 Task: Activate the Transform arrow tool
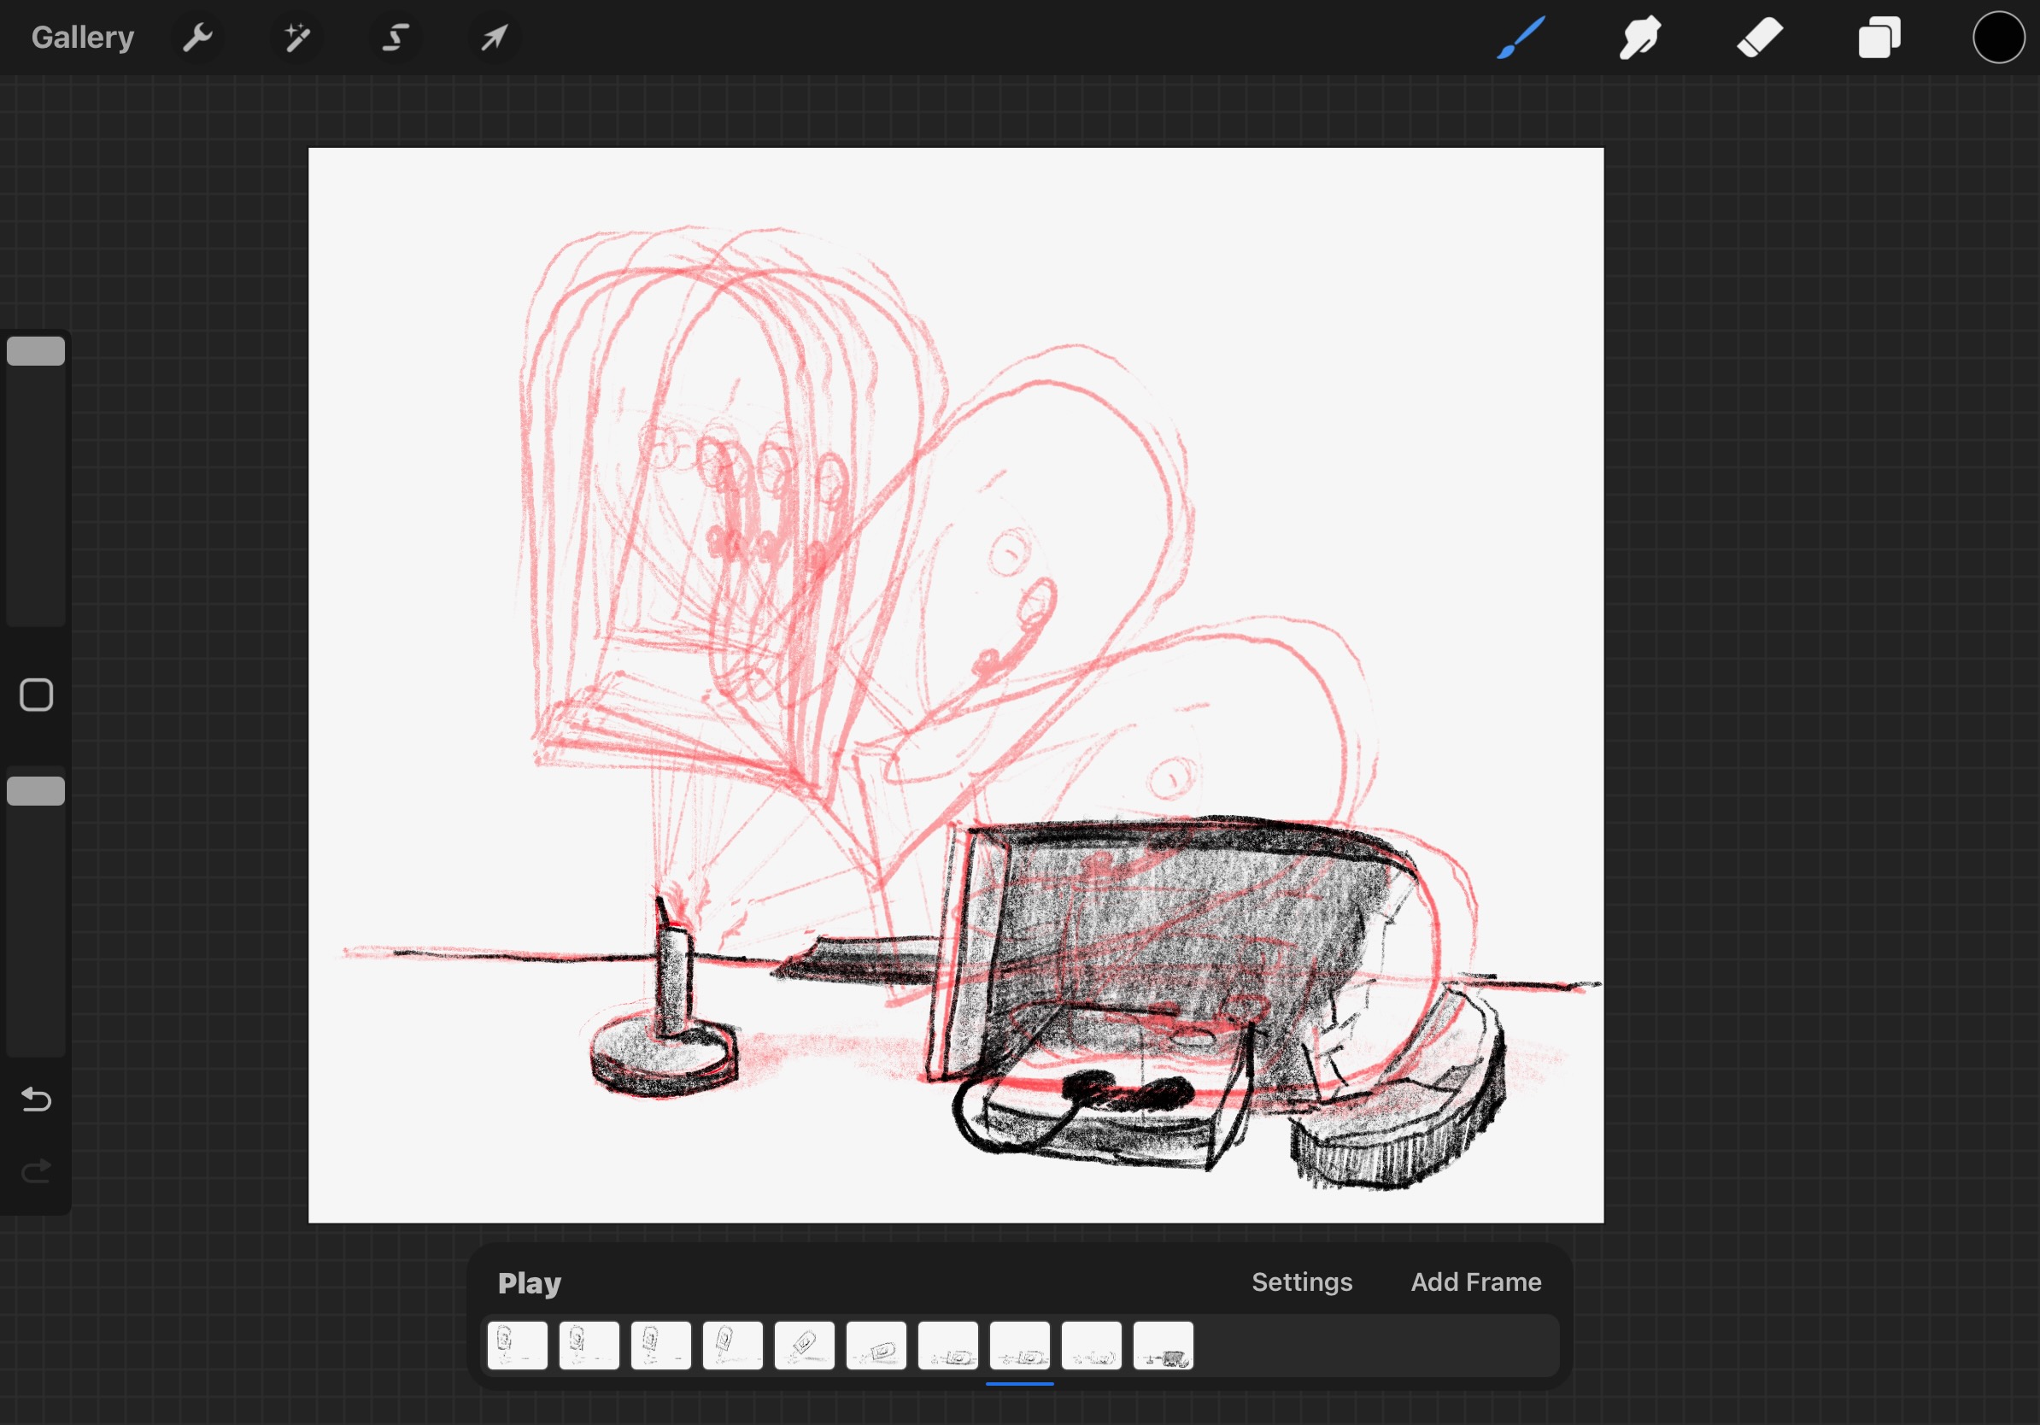coord(494,38)
